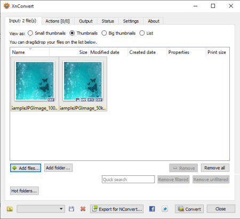Open the Hot folders... button
The height and width of the screenshot is (219, 240).
pos(25,191)
